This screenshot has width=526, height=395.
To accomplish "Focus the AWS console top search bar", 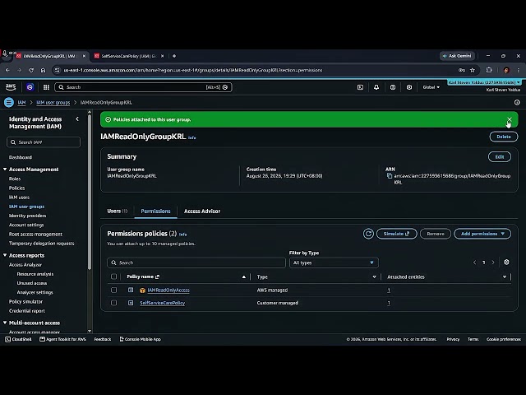I will (143, 87).
